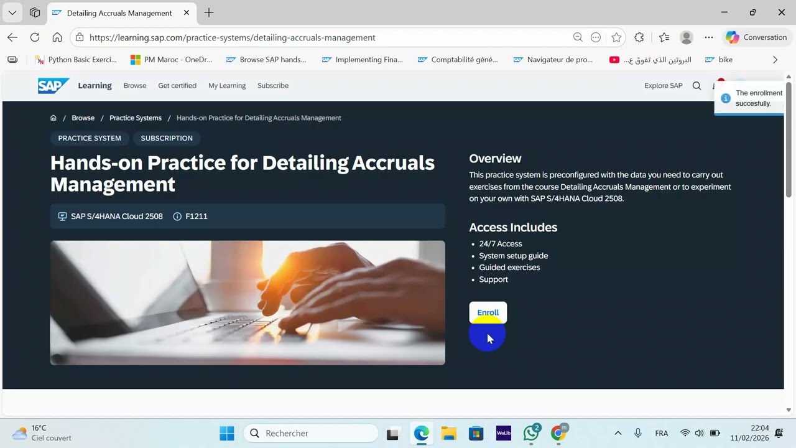Click the page vertical scrollbar thumb
The image size is (796, 448).
(789, 140)
